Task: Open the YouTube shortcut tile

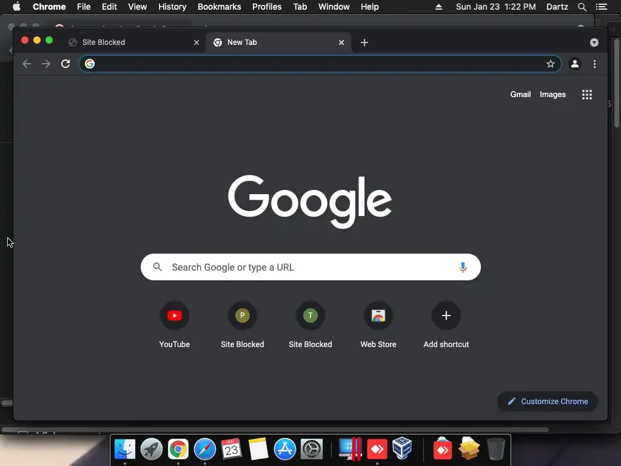Action: [x=174, y=325]
